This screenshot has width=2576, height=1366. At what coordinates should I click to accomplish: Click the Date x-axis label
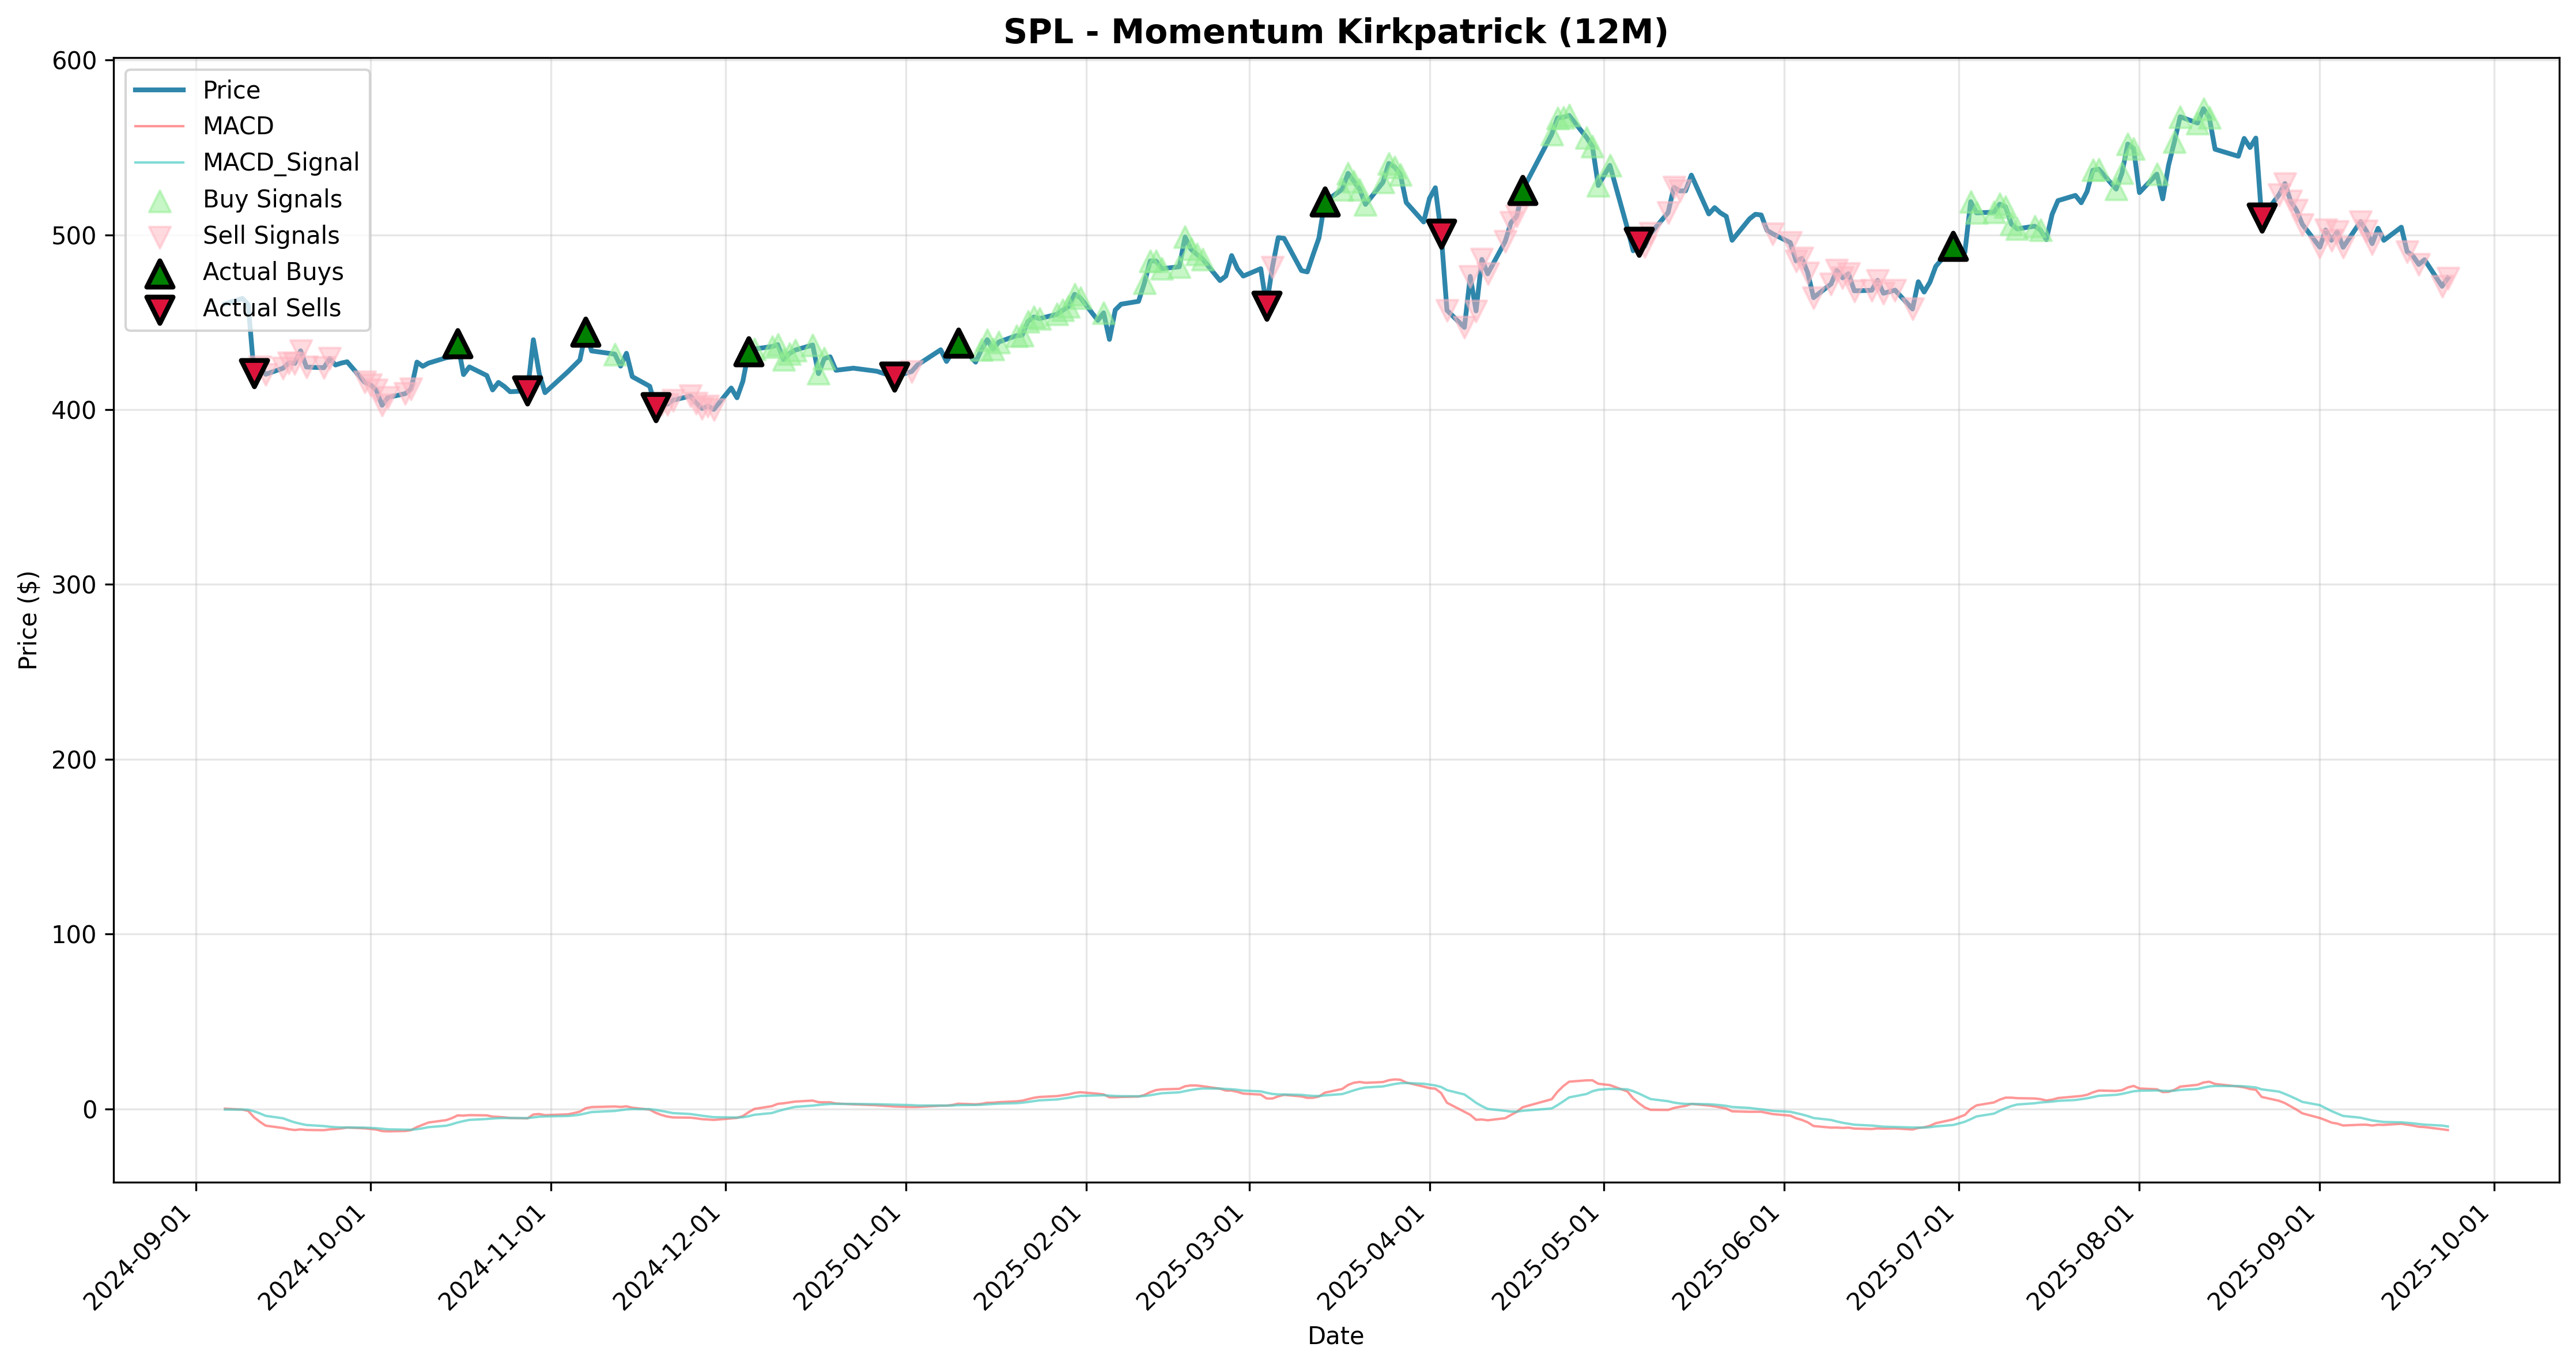(1336, 1336)
